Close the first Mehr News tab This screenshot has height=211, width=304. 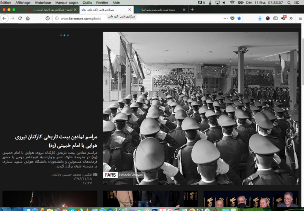(75, 9)
